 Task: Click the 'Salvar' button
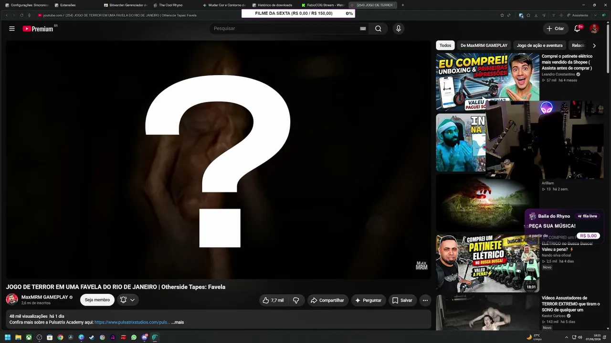(x=402, y=300)
